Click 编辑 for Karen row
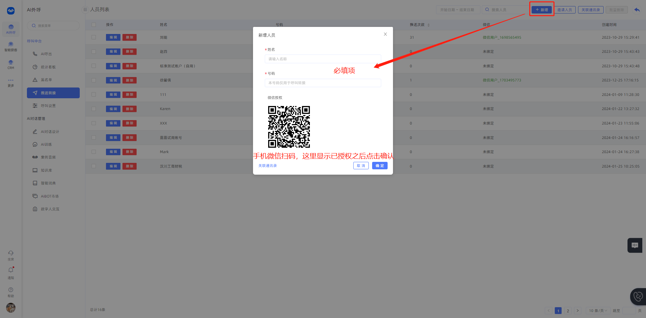The width and height of the screenshot is (646, 318). pyautogui.click(x=113, y=109)
